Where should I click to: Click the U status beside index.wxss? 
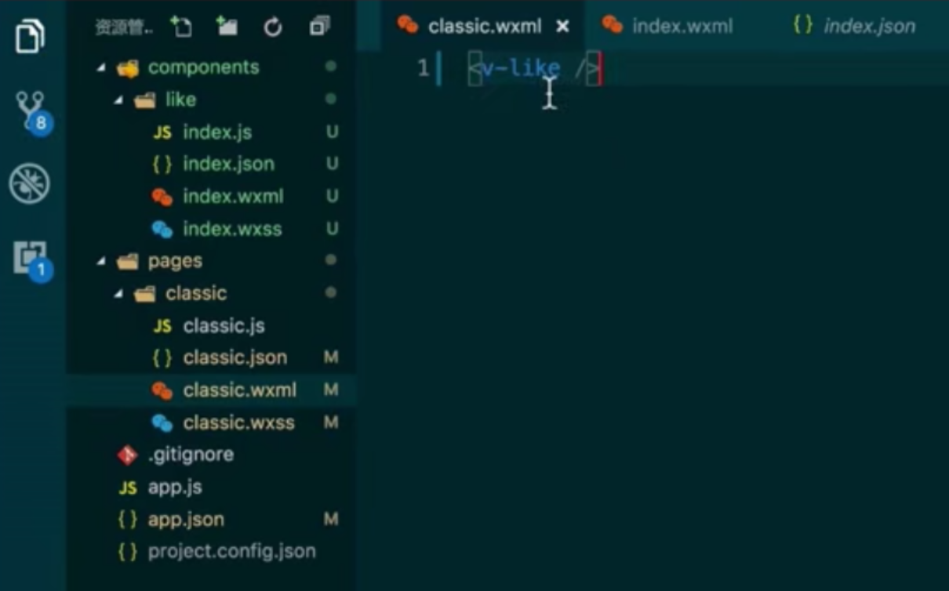click(x=332, y=230)
